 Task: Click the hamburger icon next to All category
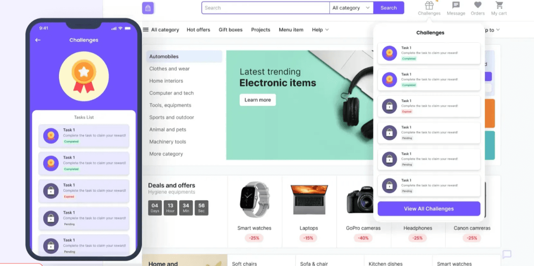click(x=145, y=29)
